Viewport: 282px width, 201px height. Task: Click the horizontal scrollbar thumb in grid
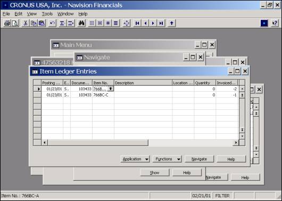98,142
